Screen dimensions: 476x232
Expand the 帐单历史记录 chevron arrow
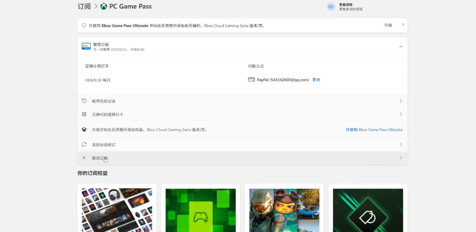401,101
